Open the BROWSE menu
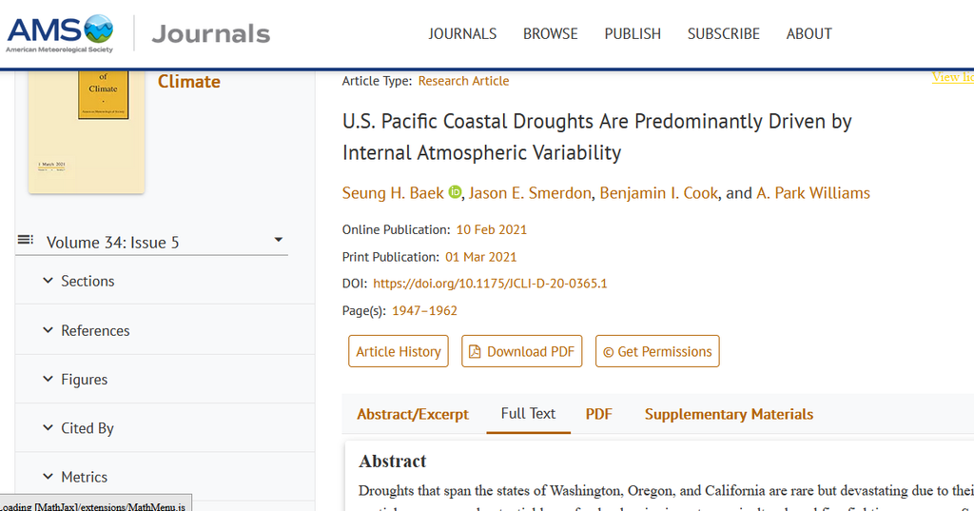 pyautogui.click(x=550, y=33)
